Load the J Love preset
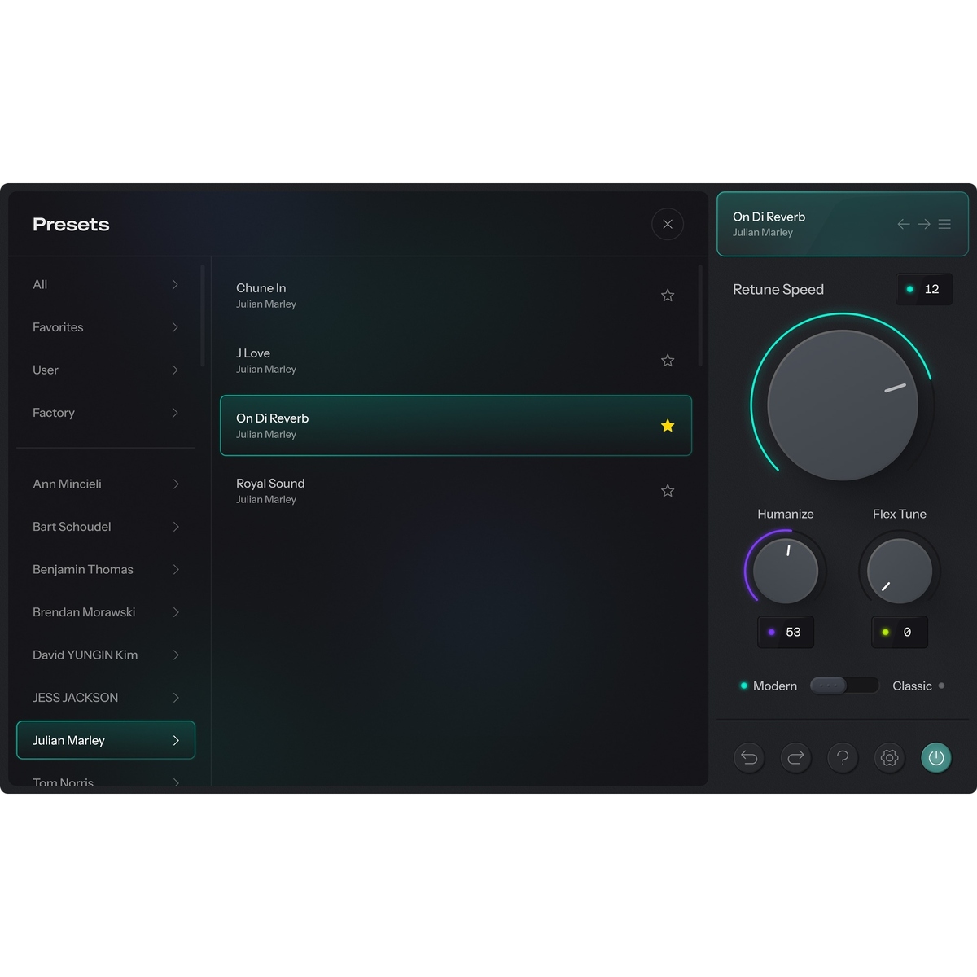This screenshot has height=977, width=977. point(456,361)
